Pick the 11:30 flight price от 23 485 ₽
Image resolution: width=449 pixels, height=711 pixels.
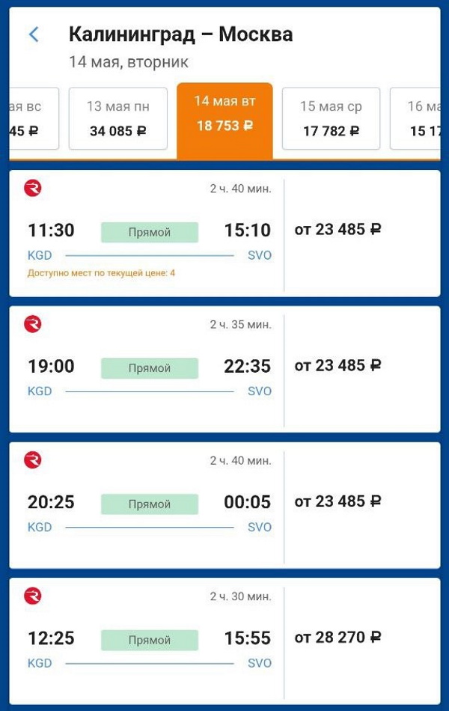click(337, 230)
